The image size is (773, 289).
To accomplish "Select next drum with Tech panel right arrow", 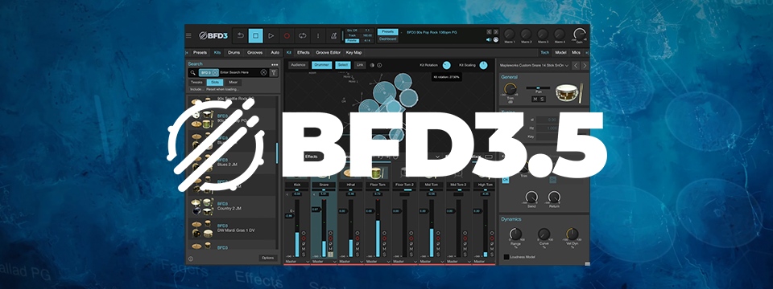I will click(x=585, y=65).
